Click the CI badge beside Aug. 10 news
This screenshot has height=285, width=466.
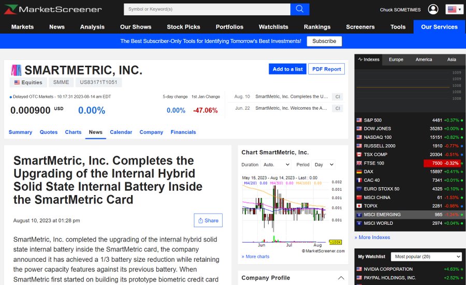click(338, 97)
